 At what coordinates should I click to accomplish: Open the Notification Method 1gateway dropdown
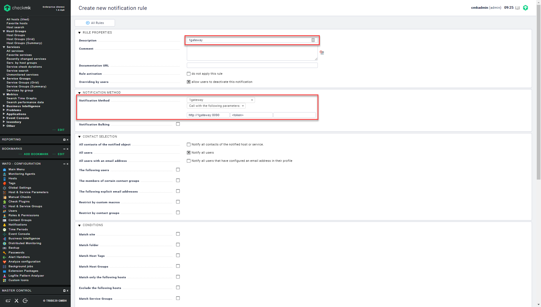(x=221, y=100)
